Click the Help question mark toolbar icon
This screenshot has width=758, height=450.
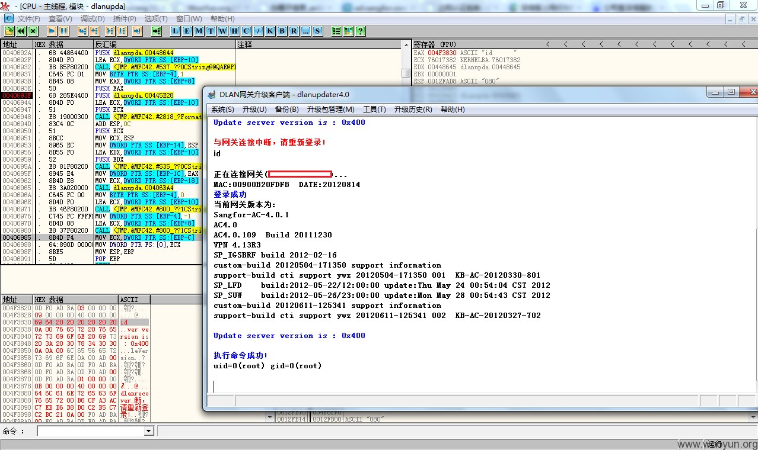coord(360,31)
